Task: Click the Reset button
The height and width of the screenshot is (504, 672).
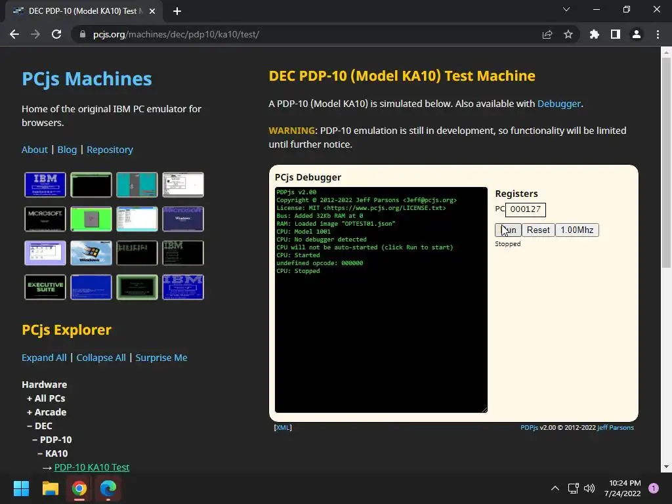Action: click(x=538, y=230)
